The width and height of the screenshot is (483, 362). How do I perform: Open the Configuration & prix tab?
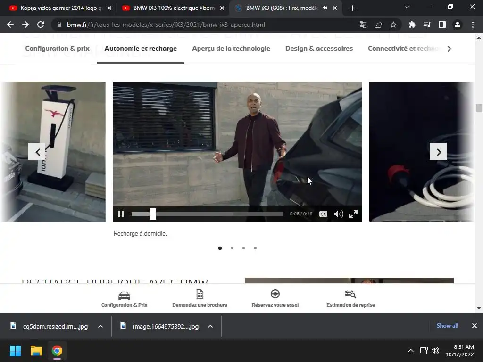(57, 49)
